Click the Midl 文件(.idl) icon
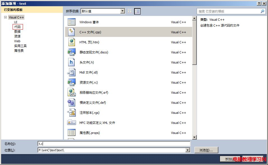 (72, 72)
